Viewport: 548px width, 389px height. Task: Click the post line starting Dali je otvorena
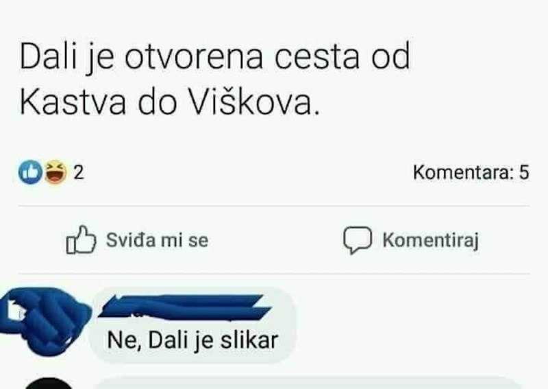click(x=214, y=57)
